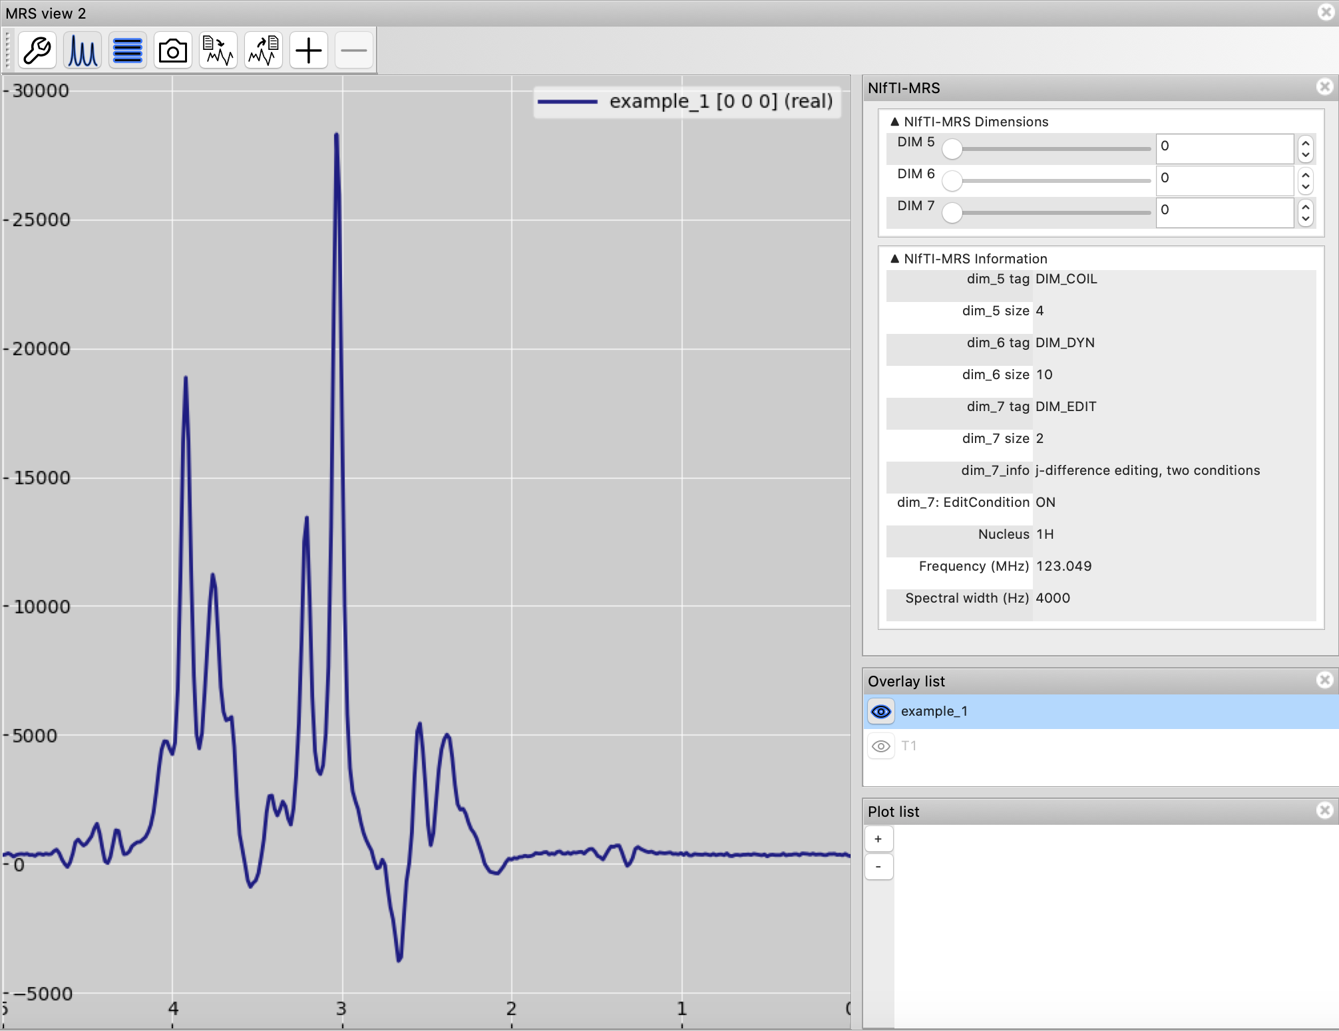Close the NIfTI-MRS panel

pyautogui.click(x=1325, y=86)
